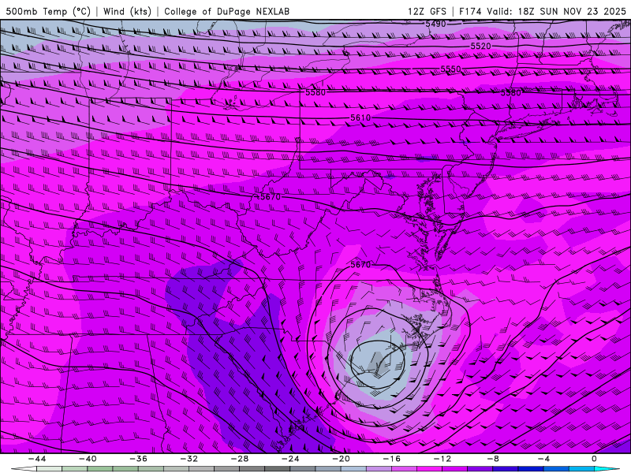Click the 5580 contour label below the 5550 label

(510, 93)
